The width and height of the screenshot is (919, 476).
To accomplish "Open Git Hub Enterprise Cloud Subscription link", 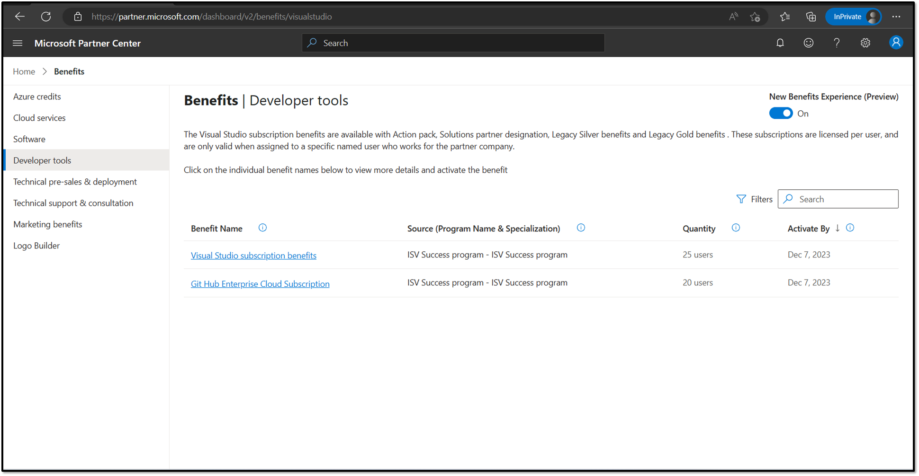I will 260,284.
